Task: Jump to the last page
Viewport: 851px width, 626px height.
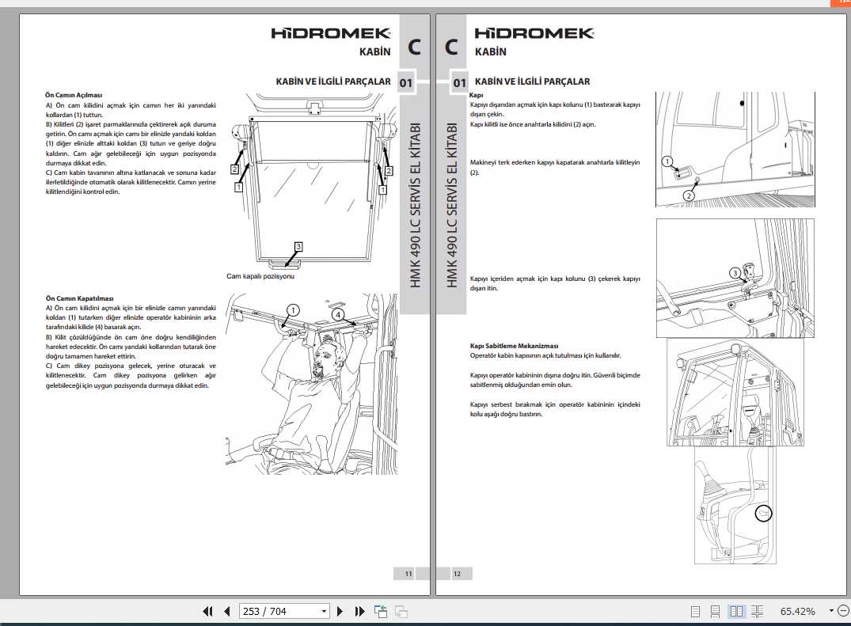Action: 360,611
